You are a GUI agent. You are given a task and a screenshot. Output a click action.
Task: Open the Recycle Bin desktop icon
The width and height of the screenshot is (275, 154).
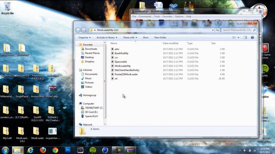[7, 8]
